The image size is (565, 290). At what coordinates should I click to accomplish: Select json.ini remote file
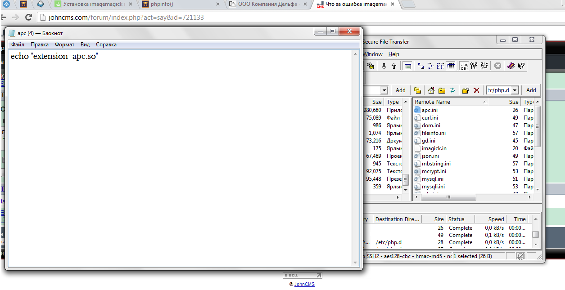click(x=430, y=156)
